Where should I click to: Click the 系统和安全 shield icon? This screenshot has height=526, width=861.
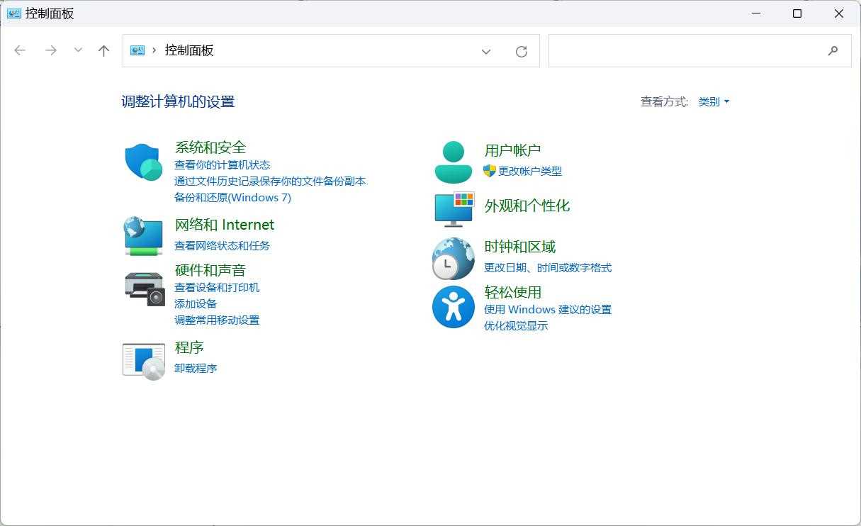click(x=143, y=162)
